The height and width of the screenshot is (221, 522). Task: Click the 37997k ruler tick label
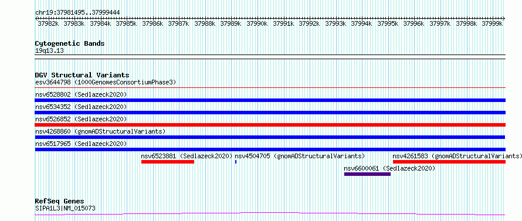coord(440,23)
